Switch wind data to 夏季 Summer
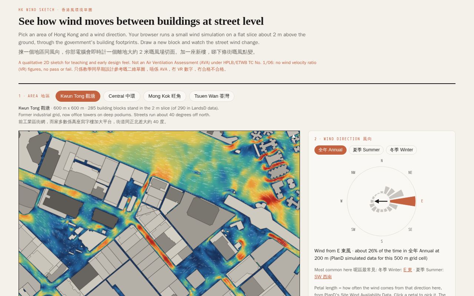The height and width of the screenshot is (296, 474). click(366, 150)
